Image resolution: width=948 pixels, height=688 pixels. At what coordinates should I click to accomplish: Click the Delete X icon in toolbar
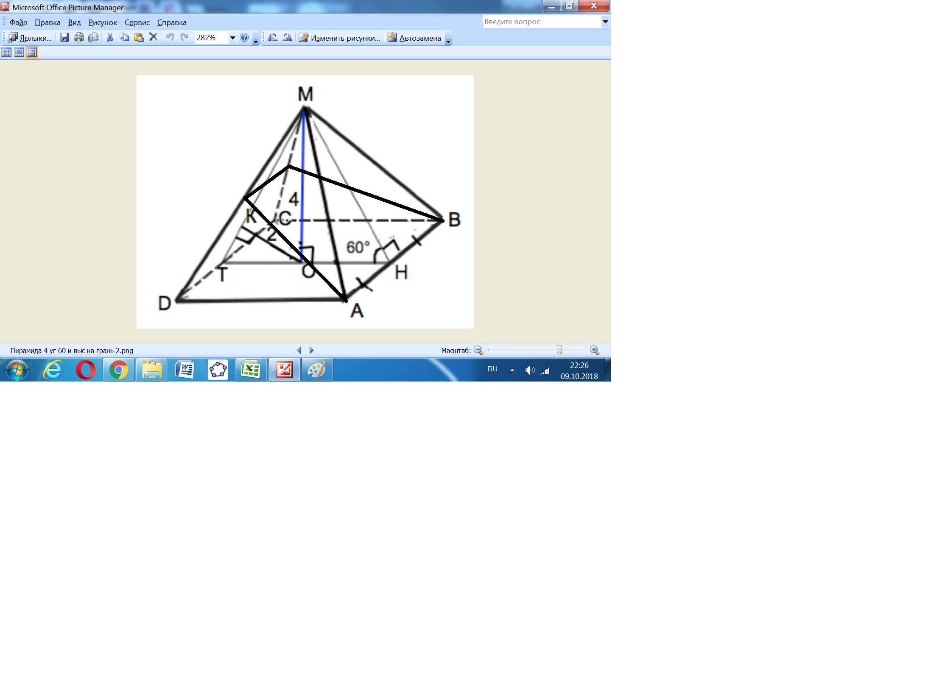tap(154, 37)
